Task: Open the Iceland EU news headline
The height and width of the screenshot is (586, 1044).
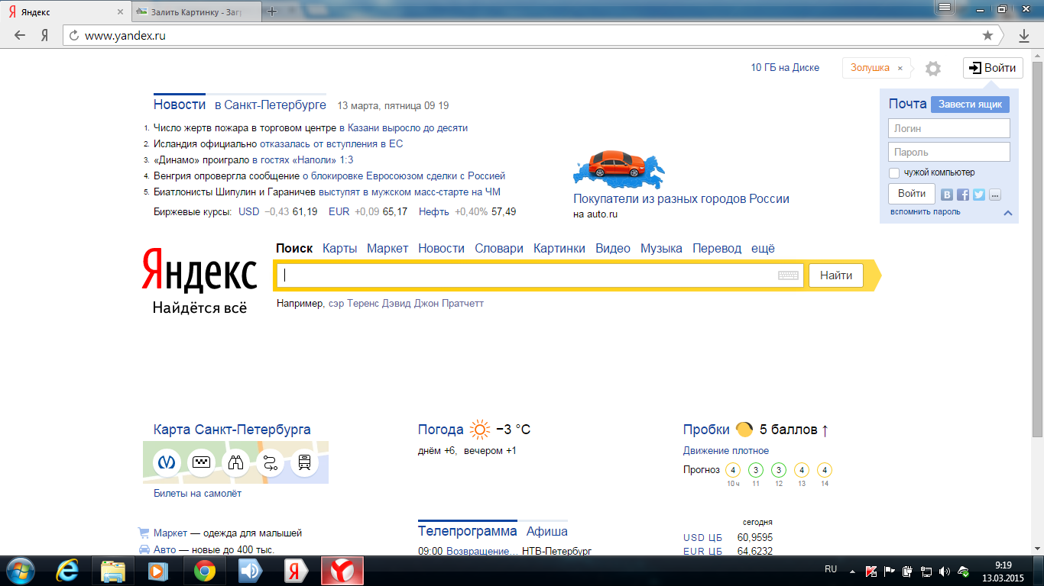Action: 278,143
